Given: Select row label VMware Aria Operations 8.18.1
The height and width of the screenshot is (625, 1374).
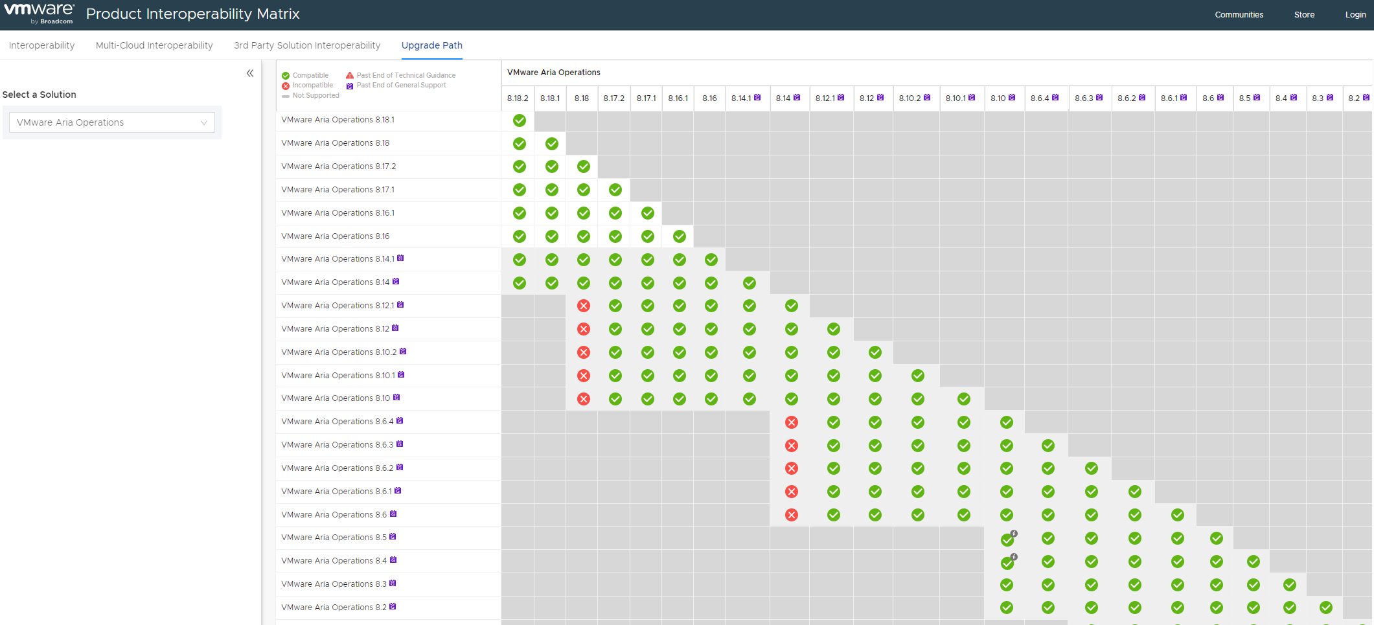Looking at the screenshot, I should tap(338, 120).
